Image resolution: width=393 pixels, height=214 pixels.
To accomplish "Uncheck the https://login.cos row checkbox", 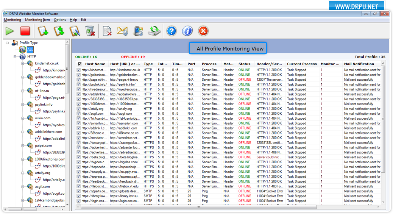I will tap(79, 201).
